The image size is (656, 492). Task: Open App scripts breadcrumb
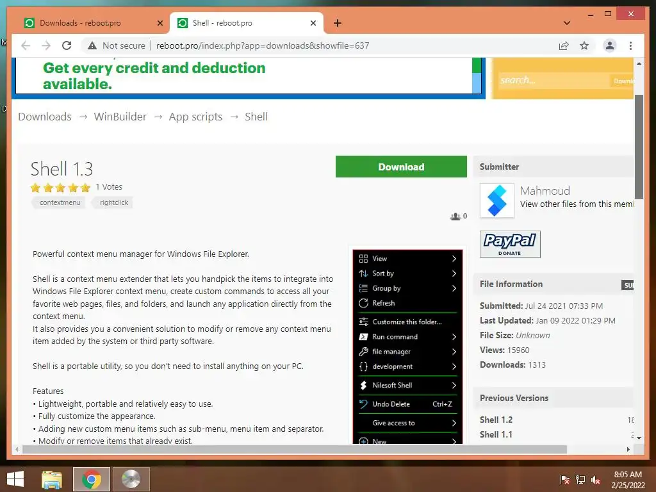click(195, 117)
